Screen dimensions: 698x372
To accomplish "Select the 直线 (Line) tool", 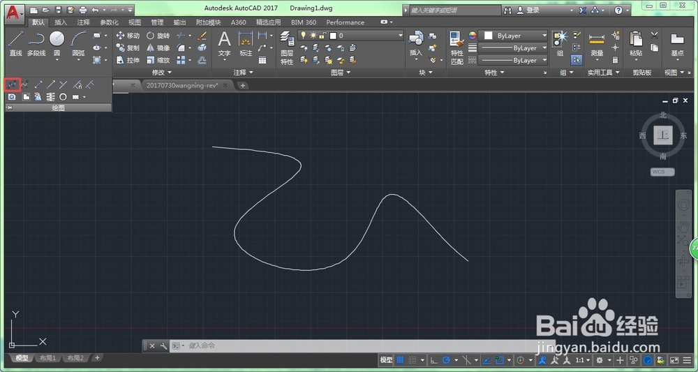I will click(x=15, y=43).
